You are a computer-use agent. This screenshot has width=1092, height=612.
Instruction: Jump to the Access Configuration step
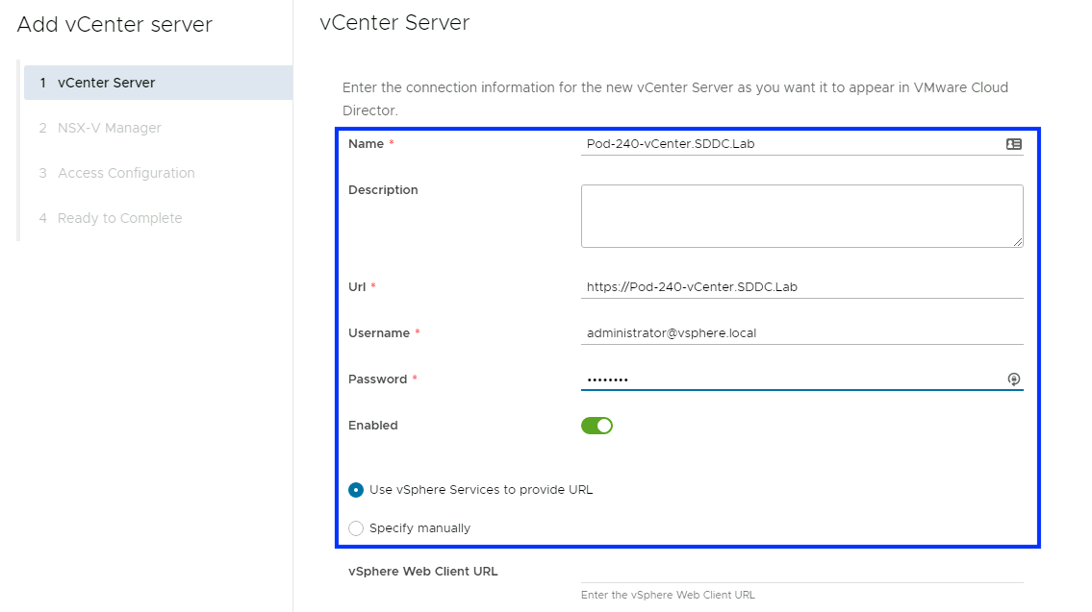(125, 173)
